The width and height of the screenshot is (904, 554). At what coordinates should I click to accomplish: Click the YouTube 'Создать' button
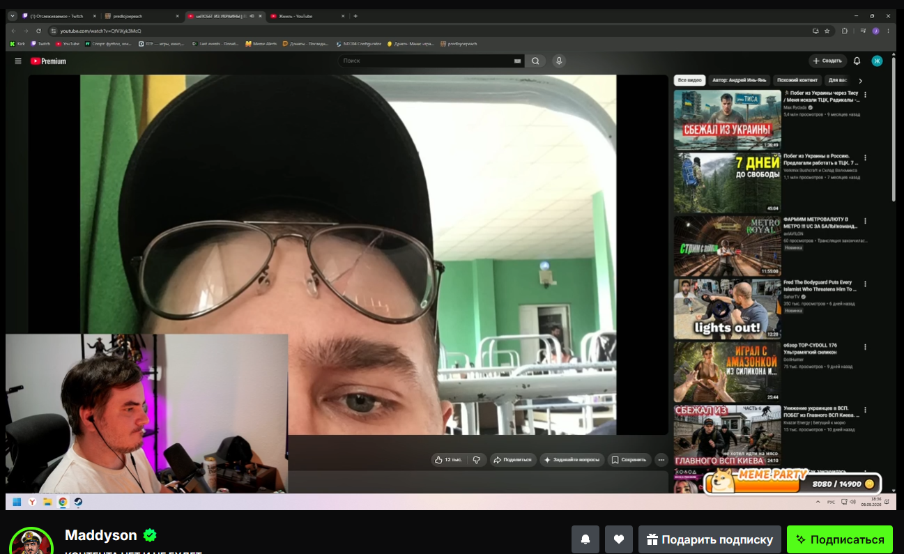click(828, 61)
